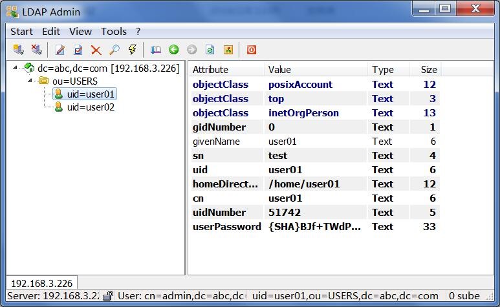This screenshot has height=307, width=500.
Task: Click the red X Delete entry icon
Action: 96,50
